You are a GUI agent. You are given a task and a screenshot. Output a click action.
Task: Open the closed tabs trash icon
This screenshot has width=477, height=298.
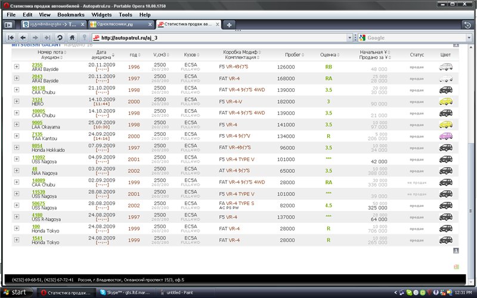467,24
